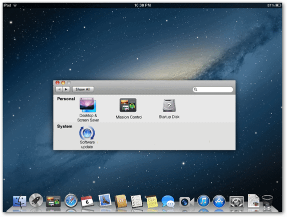
Task: Open System Preferences gear icon in dock
Action: (x=236, y=201)
